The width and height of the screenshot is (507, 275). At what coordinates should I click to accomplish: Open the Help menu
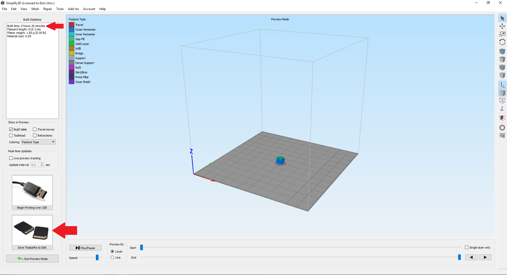[102, 9]
